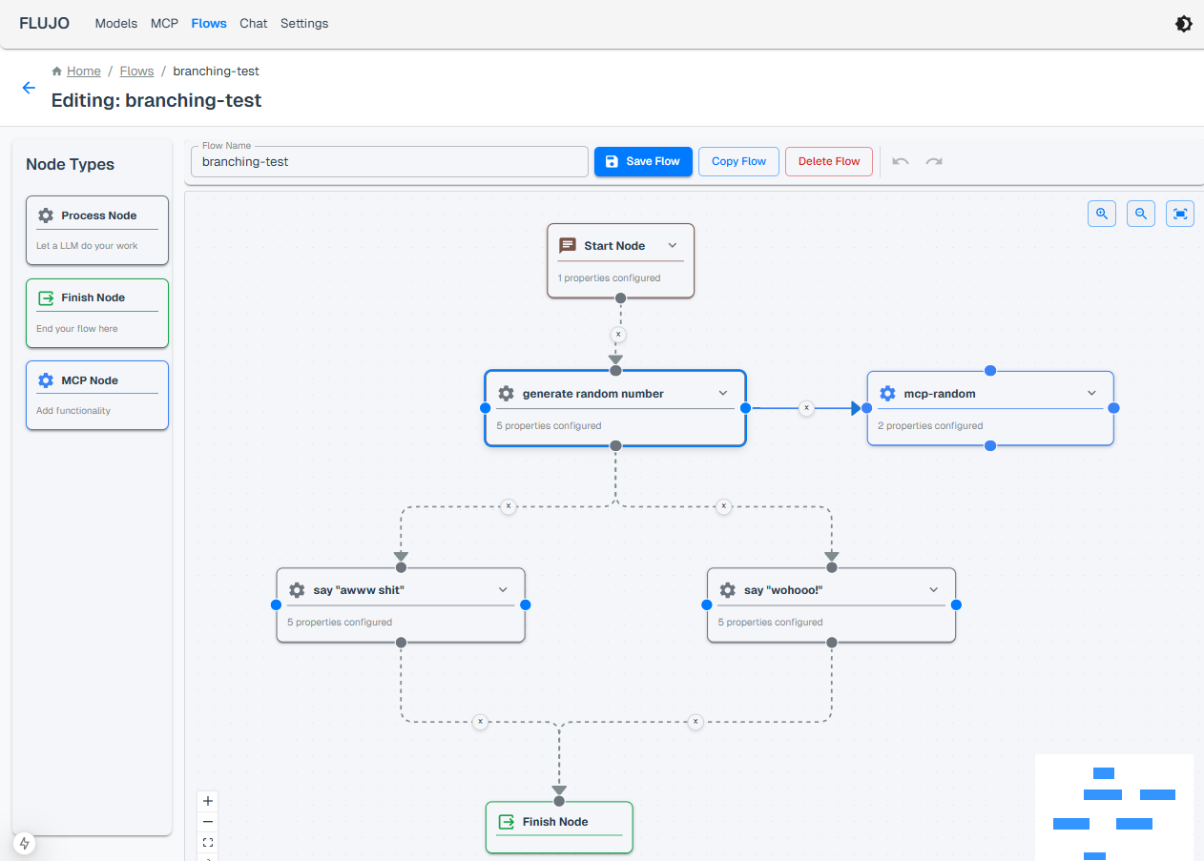The width and height of the screenshot is (1204, 861).
Task: Remove edge between generate random number and mcp-random
Action: pyautogui.click(x=806, y=408)
